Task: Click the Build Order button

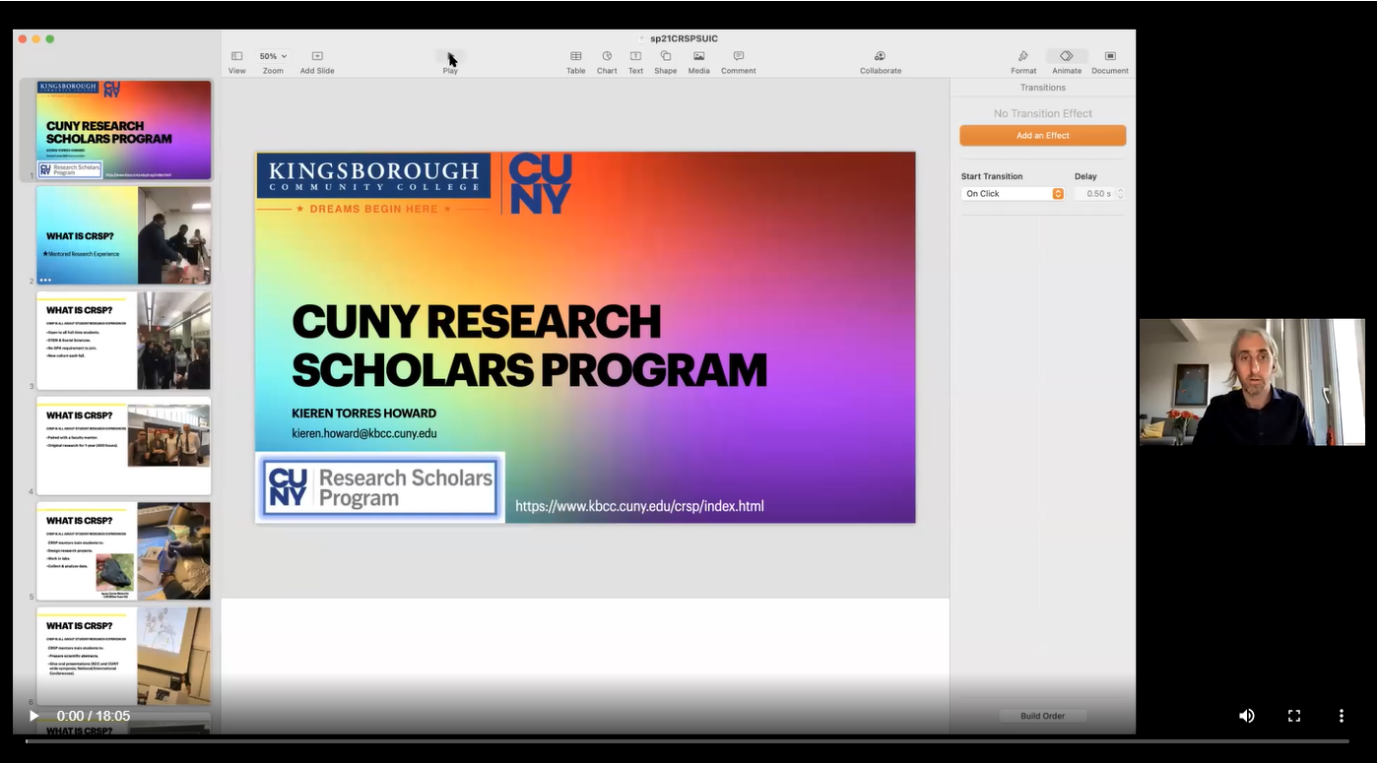Action: point(1043,716)
